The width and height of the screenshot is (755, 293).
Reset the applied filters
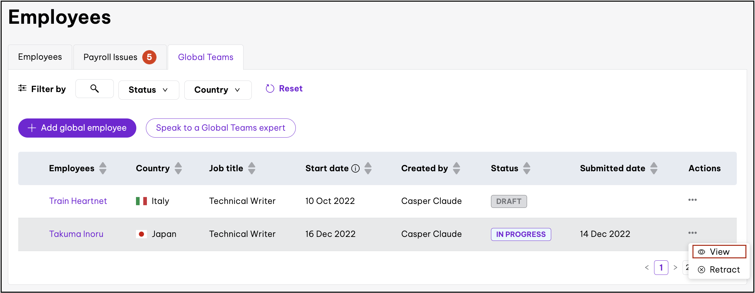(x=284, y=89)
